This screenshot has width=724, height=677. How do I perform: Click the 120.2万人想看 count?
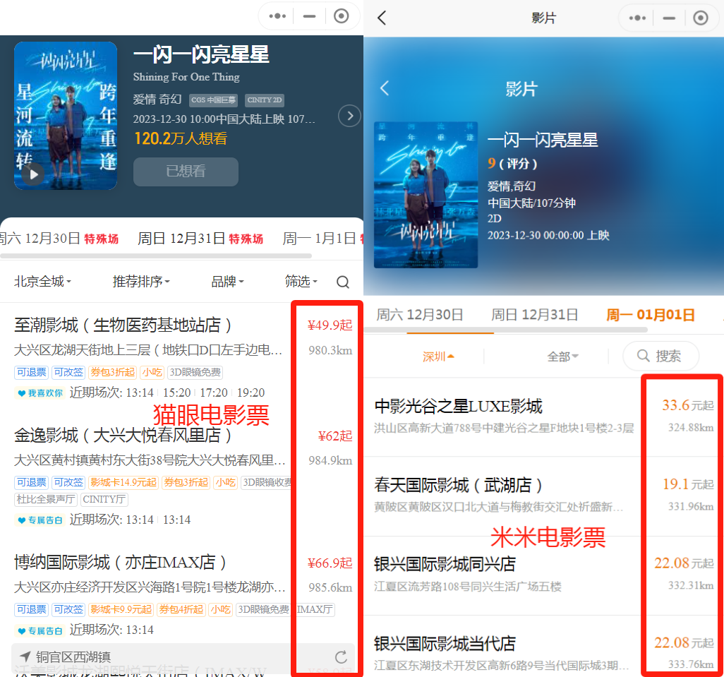click(x=181, y=138)
